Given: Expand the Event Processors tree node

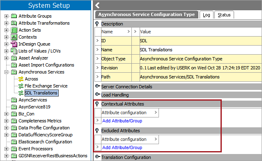Looking at the screenshot, I should (x=6, y=149).
